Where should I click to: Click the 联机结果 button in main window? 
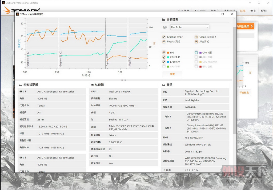245,26
